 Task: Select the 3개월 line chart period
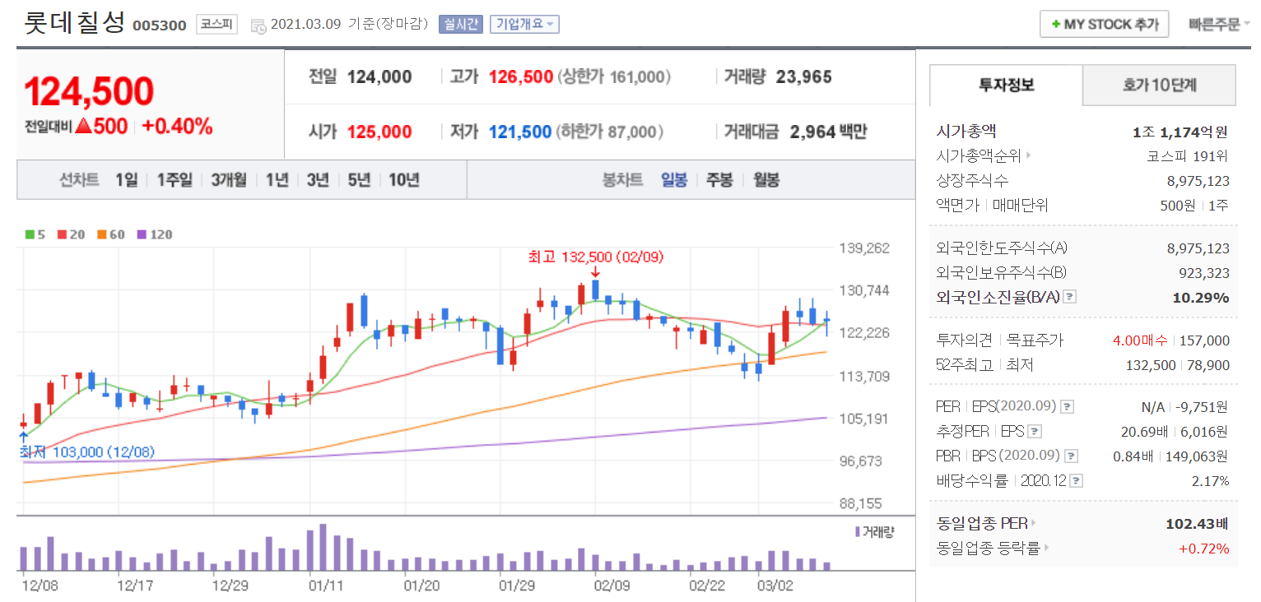[228, 180]
